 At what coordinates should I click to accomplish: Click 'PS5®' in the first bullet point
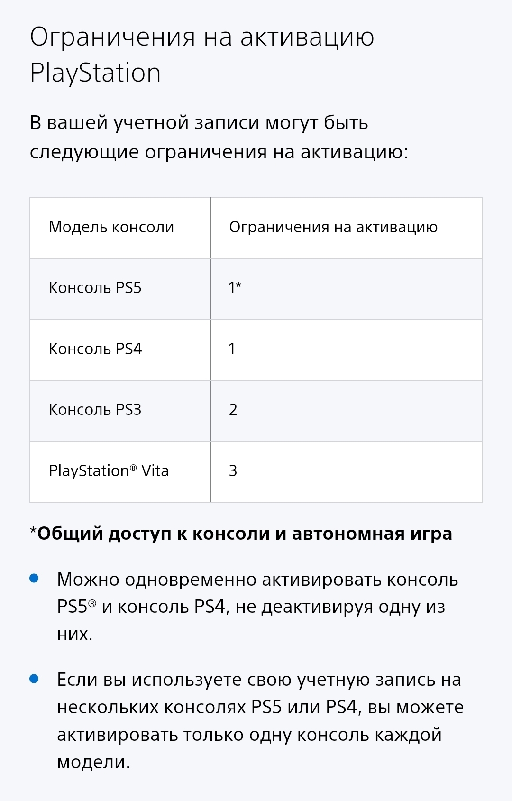pyautogui.click(x=76, y=607)
